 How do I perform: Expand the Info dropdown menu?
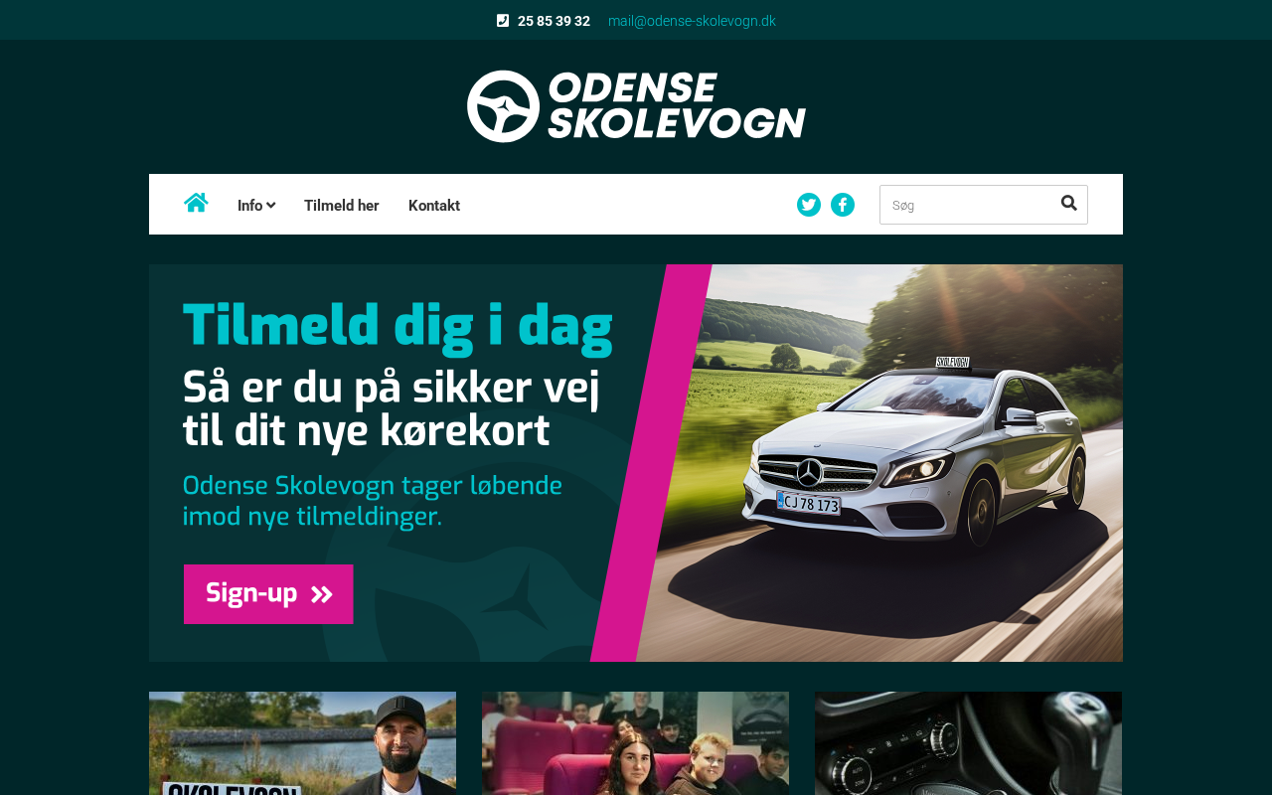[x=256, y=206]
